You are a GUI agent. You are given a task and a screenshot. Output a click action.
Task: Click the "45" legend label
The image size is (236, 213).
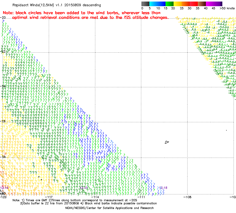click(x=213, y=8)
